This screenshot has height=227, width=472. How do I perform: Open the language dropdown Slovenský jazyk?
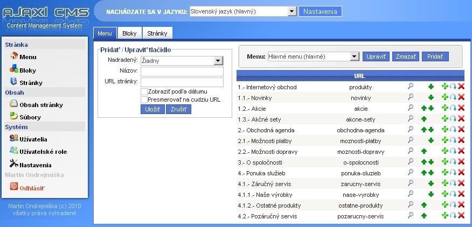243,12
